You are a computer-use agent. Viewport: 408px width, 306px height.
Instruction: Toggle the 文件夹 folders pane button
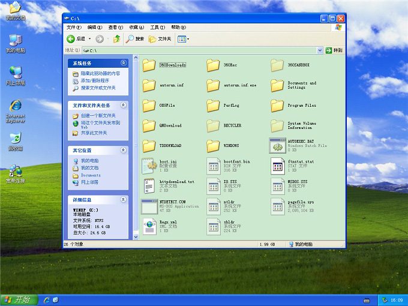160,39
